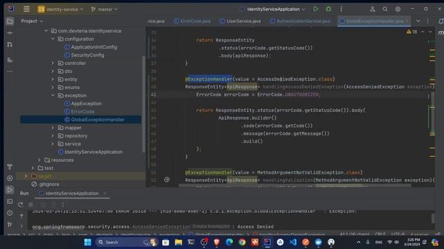Open the Project view options dropdown
Viewport: 444px width, 249px height.
click(x=32, y=21)
